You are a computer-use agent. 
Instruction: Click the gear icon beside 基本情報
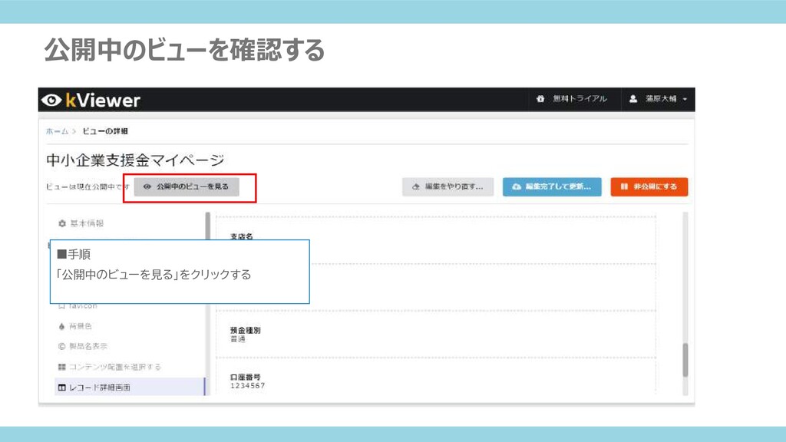click(x=61, y=223)
